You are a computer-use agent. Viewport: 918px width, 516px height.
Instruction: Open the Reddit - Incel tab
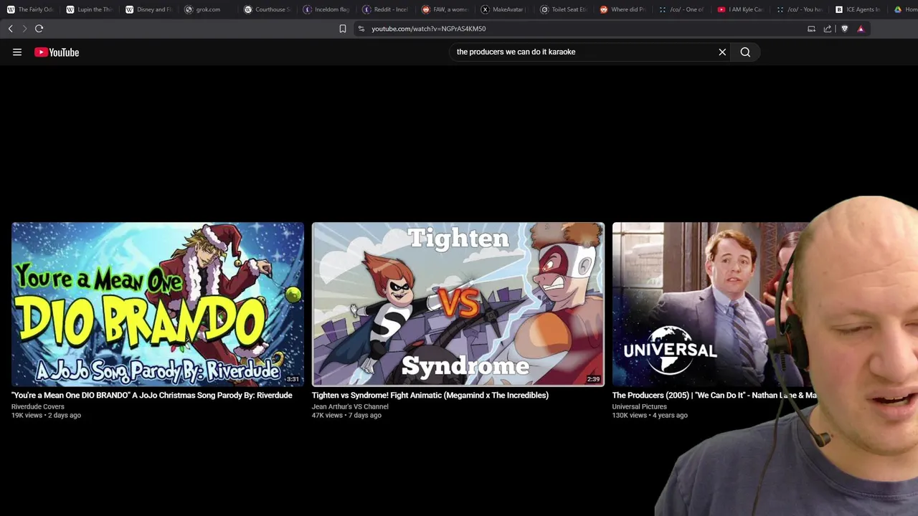(387, 9)
